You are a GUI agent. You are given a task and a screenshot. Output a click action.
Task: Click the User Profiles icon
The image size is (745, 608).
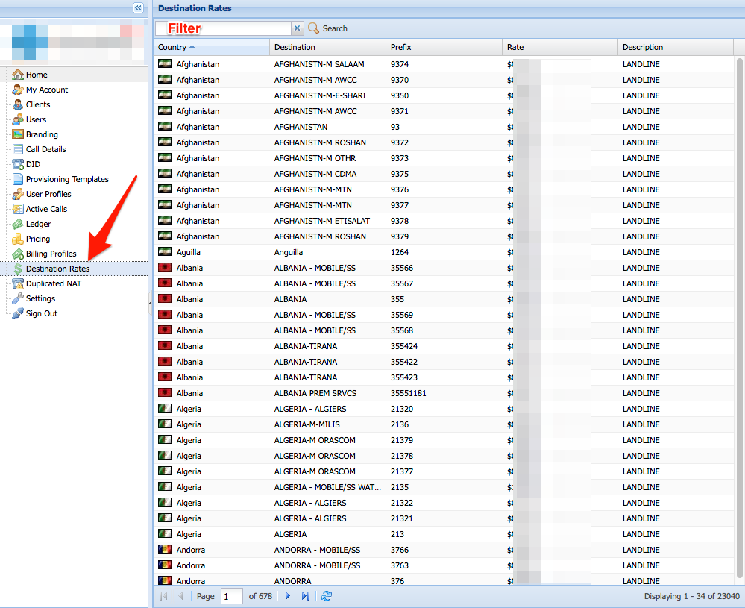coord(18,194)
